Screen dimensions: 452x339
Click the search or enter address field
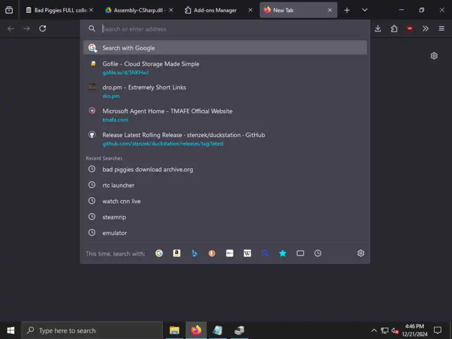click(x=225, y=29)
